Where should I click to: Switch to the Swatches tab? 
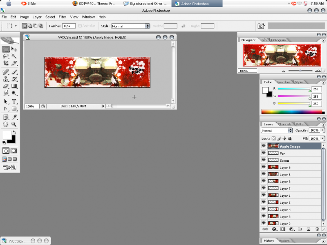283,82
